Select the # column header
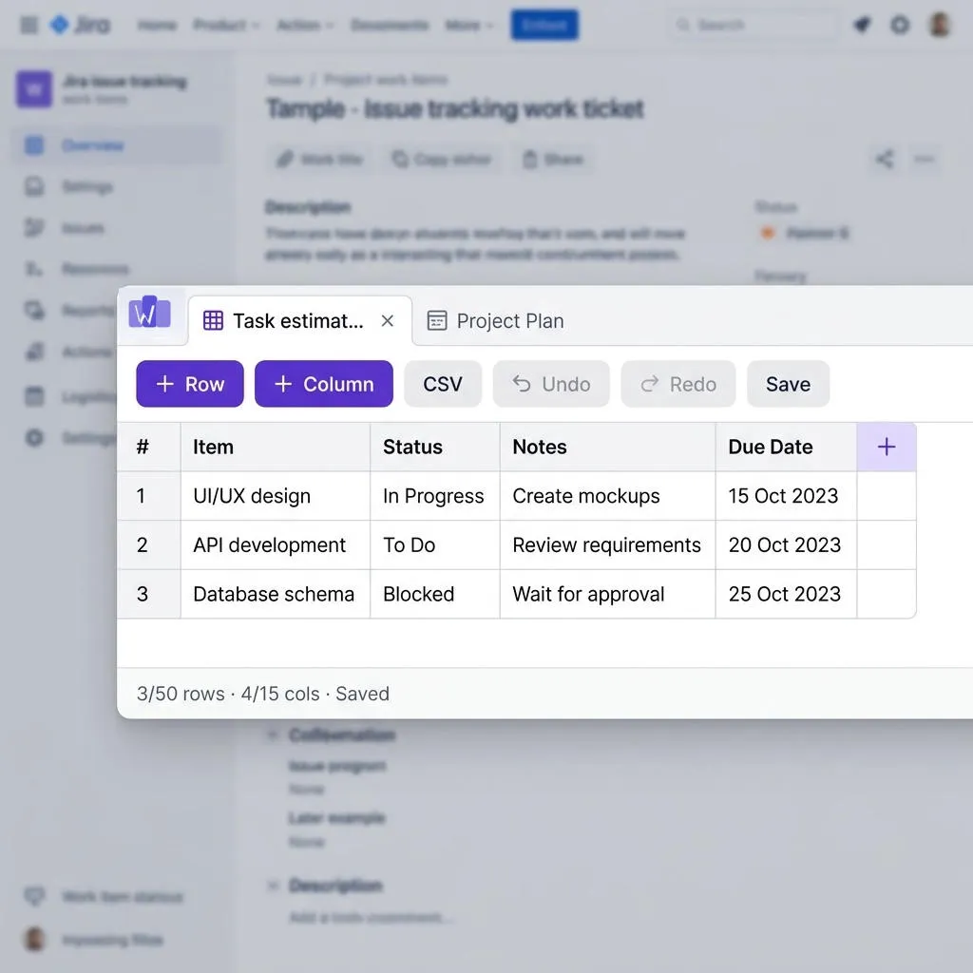 click(x=149, y=447)
